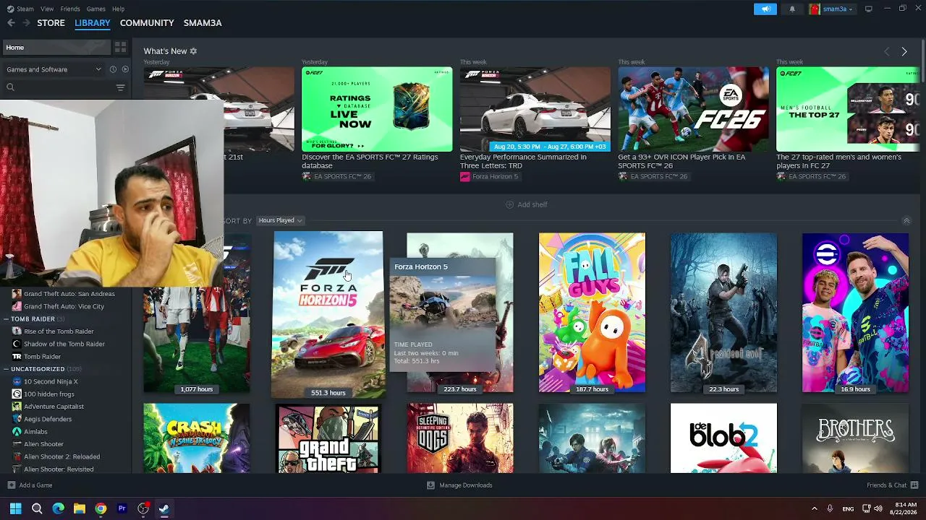Open the 93+ OVR ICON Player Pick news
The height and width of the screenshot is (520, 926).
click(693, 109)
